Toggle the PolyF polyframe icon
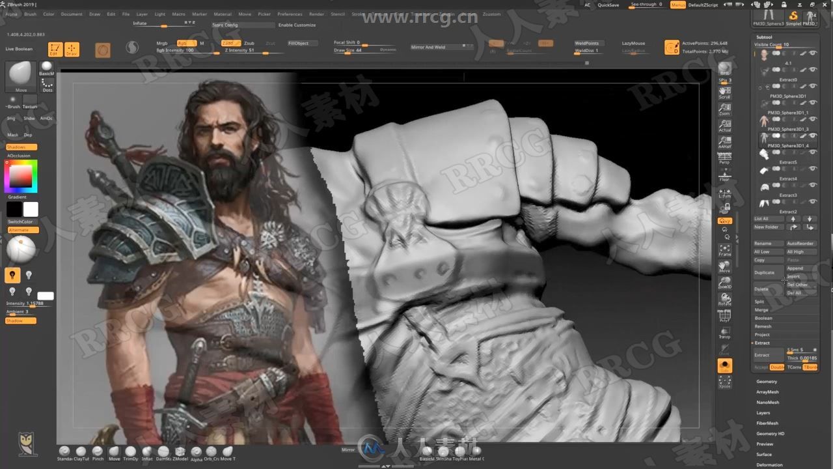833x469 pixels. tap(724, 316)
